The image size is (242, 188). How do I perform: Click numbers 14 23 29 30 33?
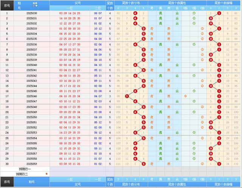click(x=70, y=133)
